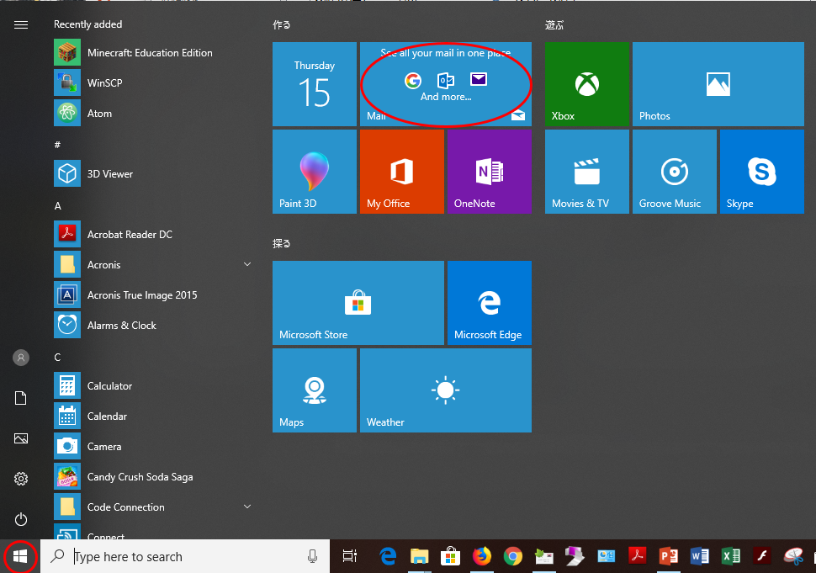Open the Mail tile

tap(446, 84)
